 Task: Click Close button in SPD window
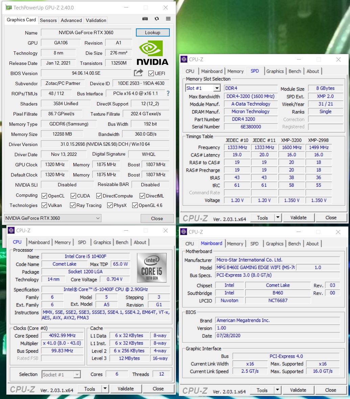[x=331, y=217]
